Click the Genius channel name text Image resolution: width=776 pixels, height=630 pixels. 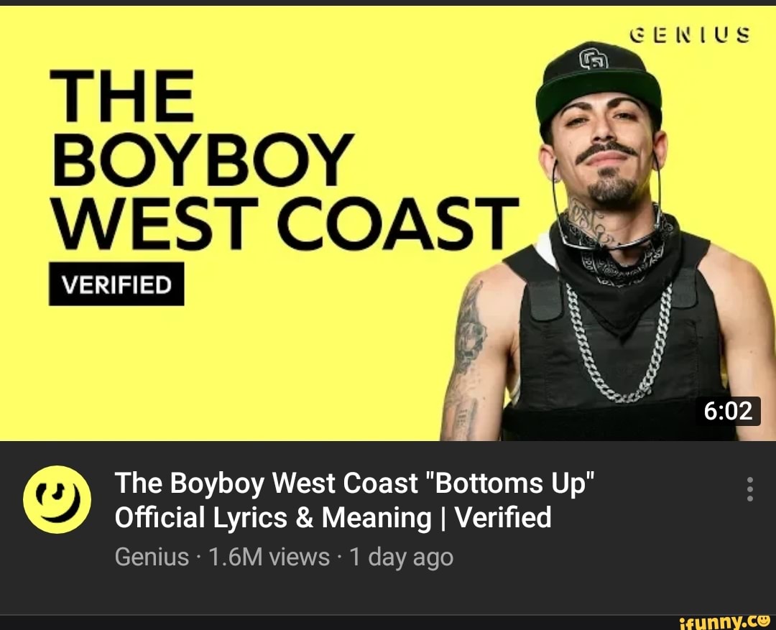(x=152, y=557)
